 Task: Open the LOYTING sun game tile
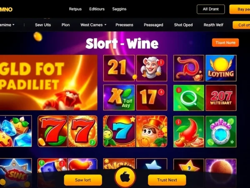pos(221,68)
